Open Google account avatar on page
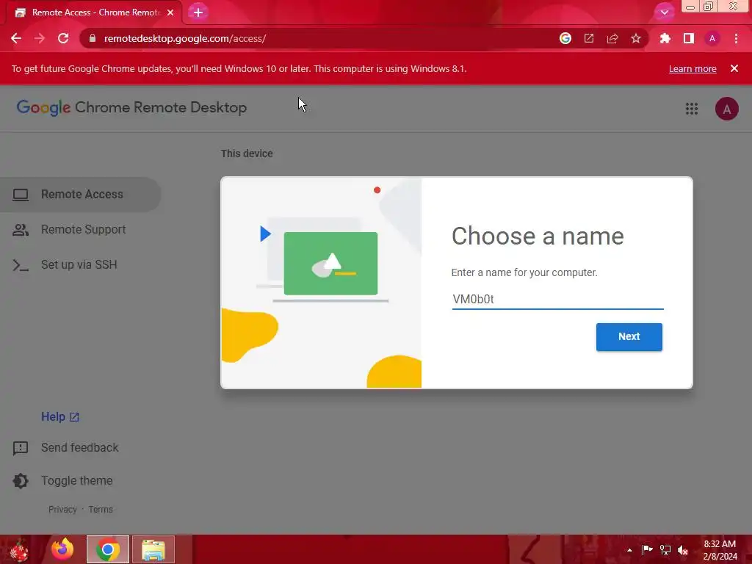The image size is (752, 564). tap(726, 109)
